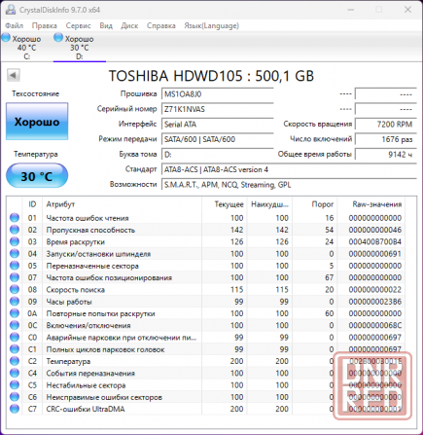Click status dot for attribute 01 Частота ошибок чтения
The width and height of the screenshot is (423, 435).
click(15, 218)
